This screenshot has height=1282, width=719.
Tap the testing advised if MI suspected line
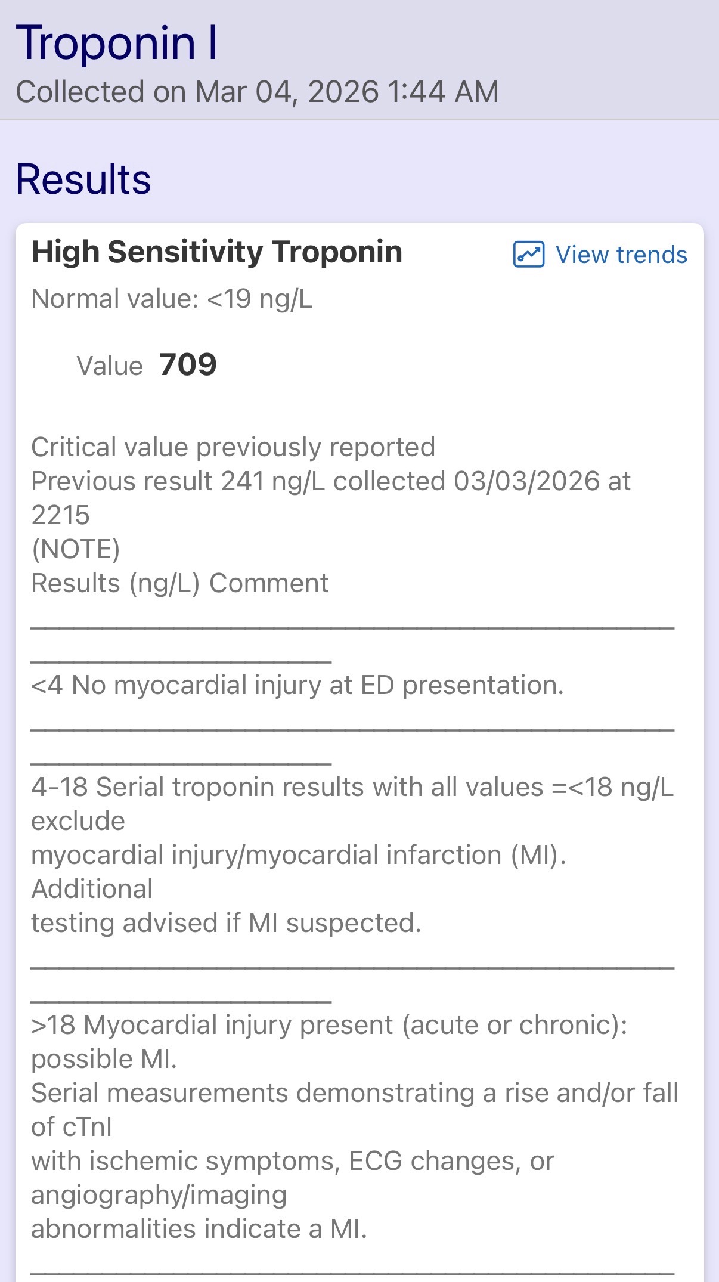pyautogui.click(x=226, y=923)
